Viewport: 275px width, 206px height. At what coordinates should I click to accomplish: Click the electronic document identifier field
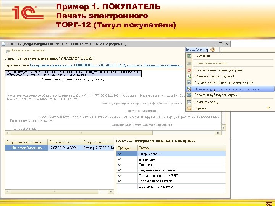(x=73, y=74)
